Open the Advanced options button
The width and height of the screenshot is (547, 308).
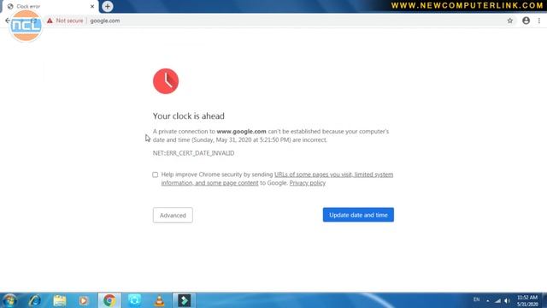173,215
